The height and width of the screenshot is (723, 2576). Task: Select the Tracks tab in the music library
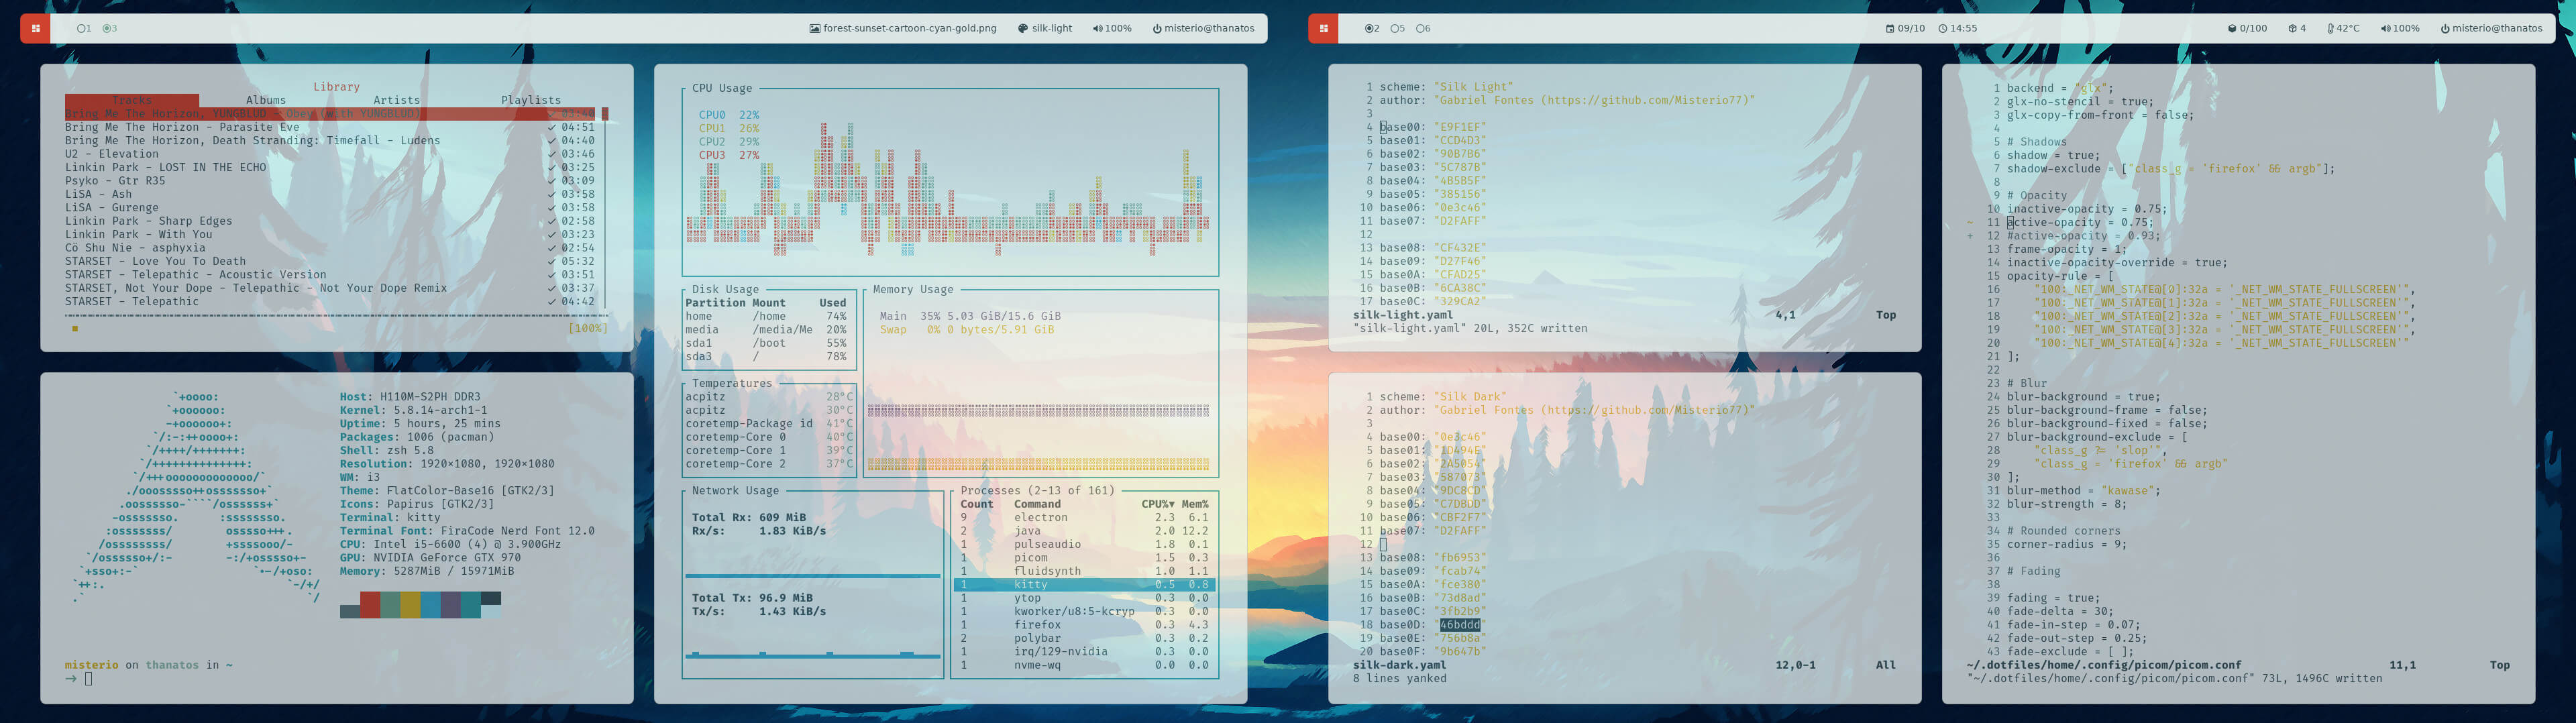[132, 100]
